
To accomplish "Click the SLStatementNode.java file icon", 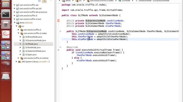I will click(x=23, y=51).
